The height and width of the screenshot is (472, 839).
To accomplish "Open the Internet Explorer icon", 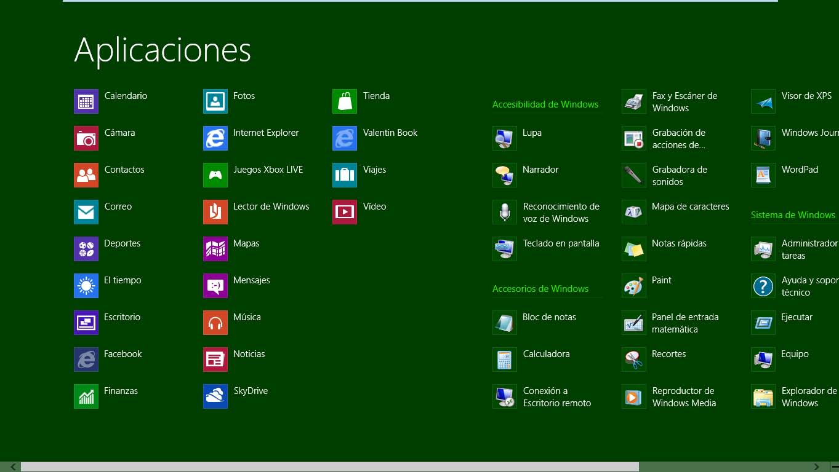I will pos(215,138).
